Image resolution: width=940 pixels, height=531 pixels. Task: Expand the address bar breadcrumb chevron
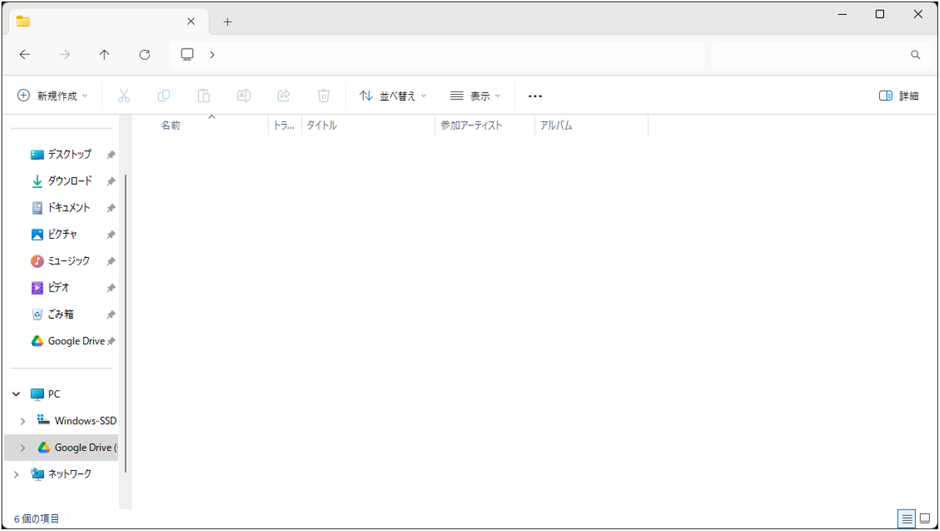click(212, 54)
